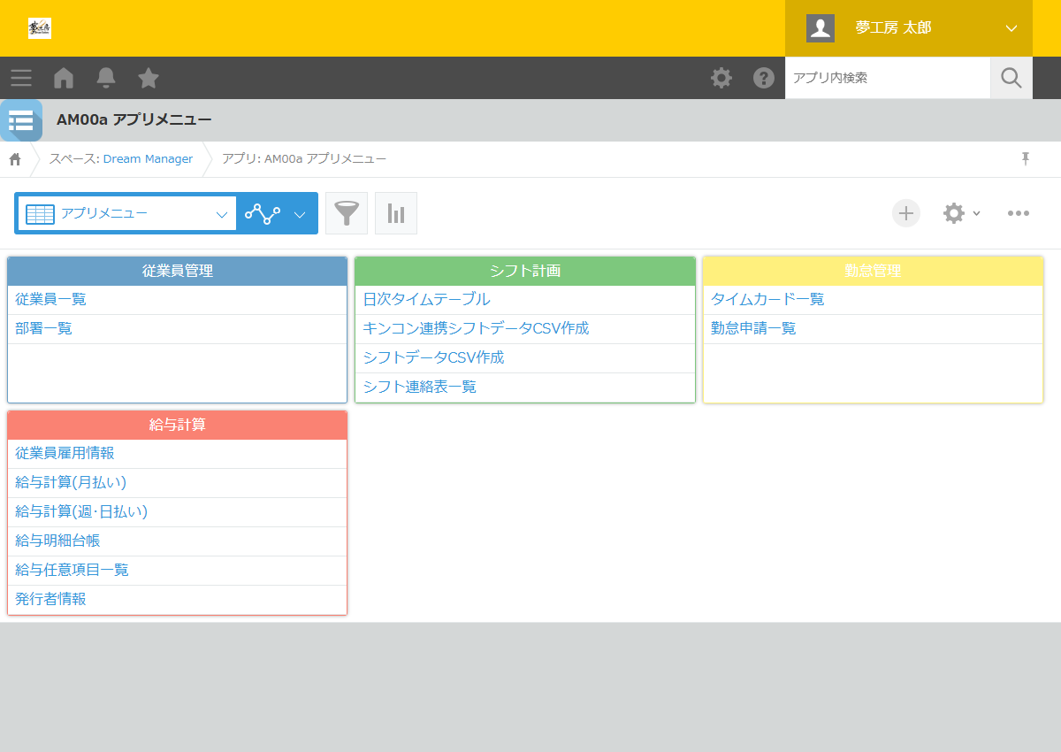Click breadcrumb アプリ: AM00a アプリメニュー

click(x=304, y=159)
